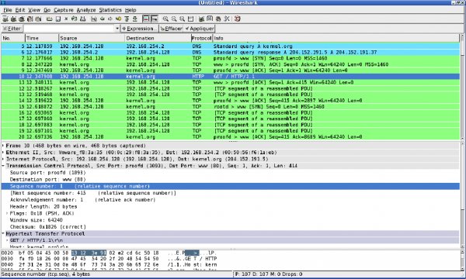Viewport: 466px width, 279px height.
Task: Click the packet details vertical scrollbar
Action: tap(462, 195)
